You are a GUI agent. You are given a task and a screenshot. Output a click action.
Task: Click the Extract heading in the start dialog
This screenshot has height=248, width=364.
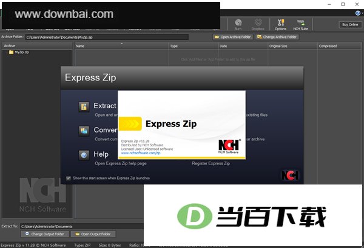point(105,106)
